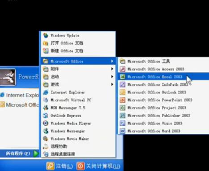Image resolution: width=209 pixels, height=171 pixels.
Task: Click the Microsoft Virtual PC icon
Action: coord(46,100)
